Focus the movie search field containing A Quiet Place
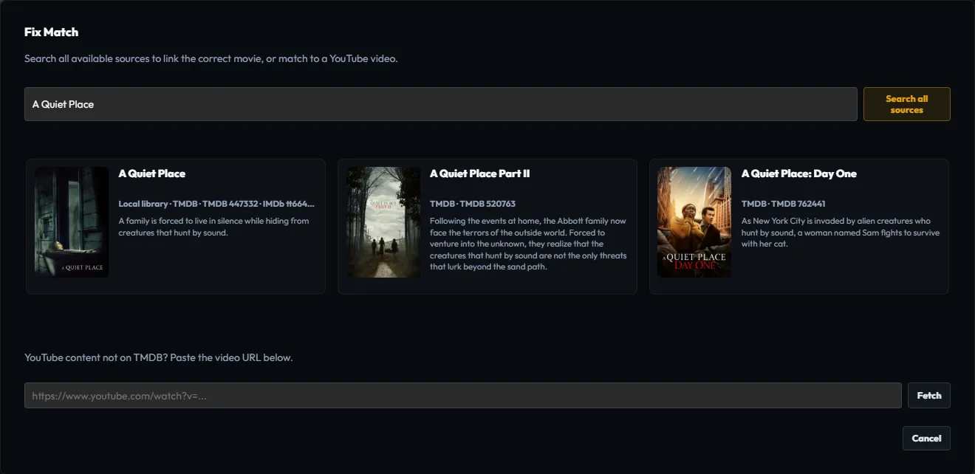Screen dimensions: 975x474 (x=441, y=104)
